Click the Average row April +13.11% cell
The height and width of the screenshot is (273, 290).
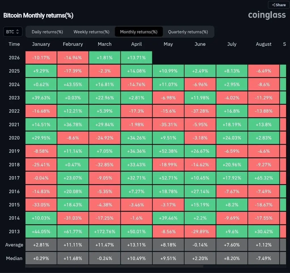point(137,245)
